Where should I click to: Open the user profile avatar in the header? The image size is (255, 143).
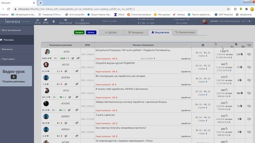[205, 21]
